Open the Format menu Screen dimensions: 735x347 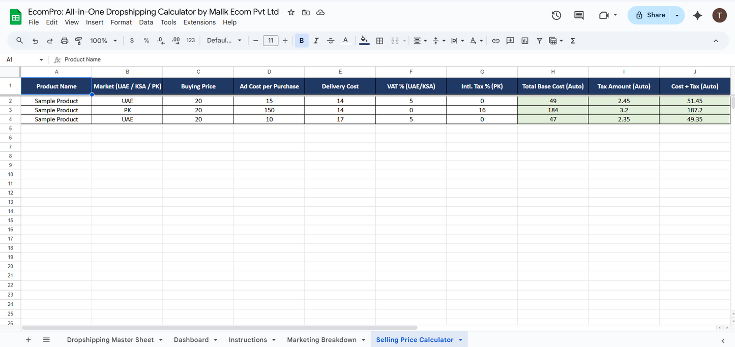pos(121,22)
